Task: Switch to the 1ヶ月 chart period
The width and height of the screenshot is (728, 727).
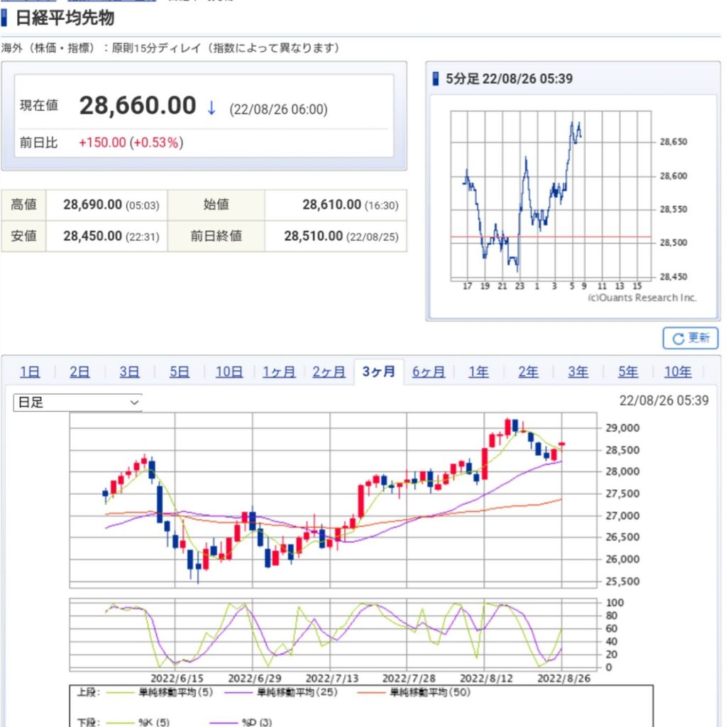Action: (279, 371)
